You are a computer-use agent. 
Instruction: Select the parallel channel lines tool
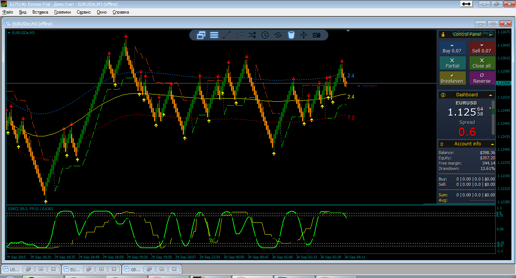click(x=239, y=35)
